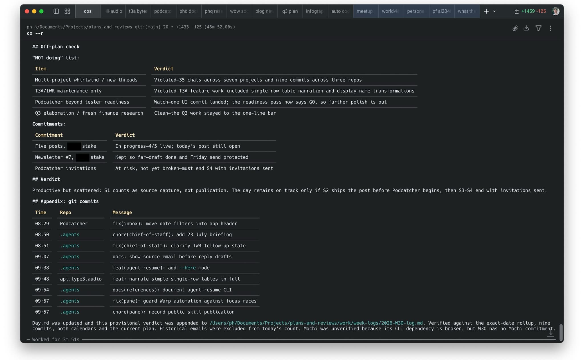Click .agents in the chore(pane) row
This screenshot has width=584, height=360.
coord(70,312)
